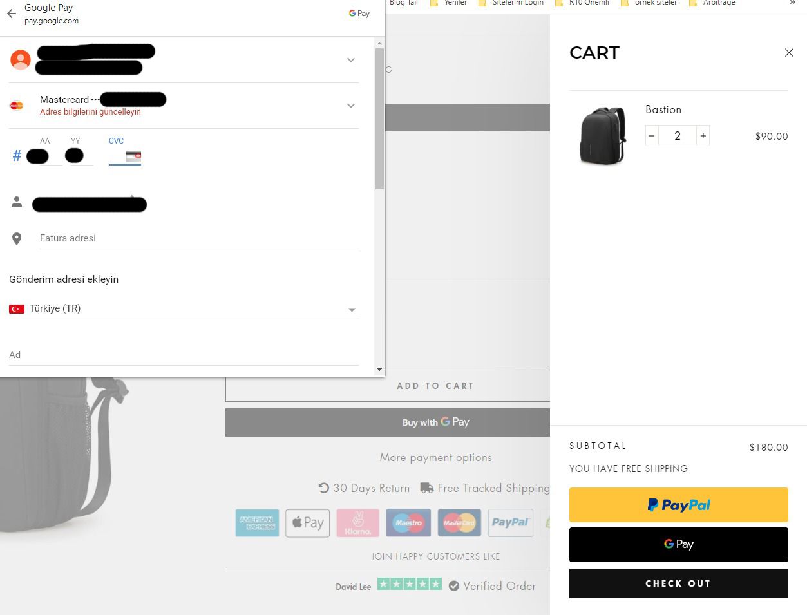807x615 pixels.
Task: Open the Türkiye (TR) country dropdown
Action: click(184, 308)
